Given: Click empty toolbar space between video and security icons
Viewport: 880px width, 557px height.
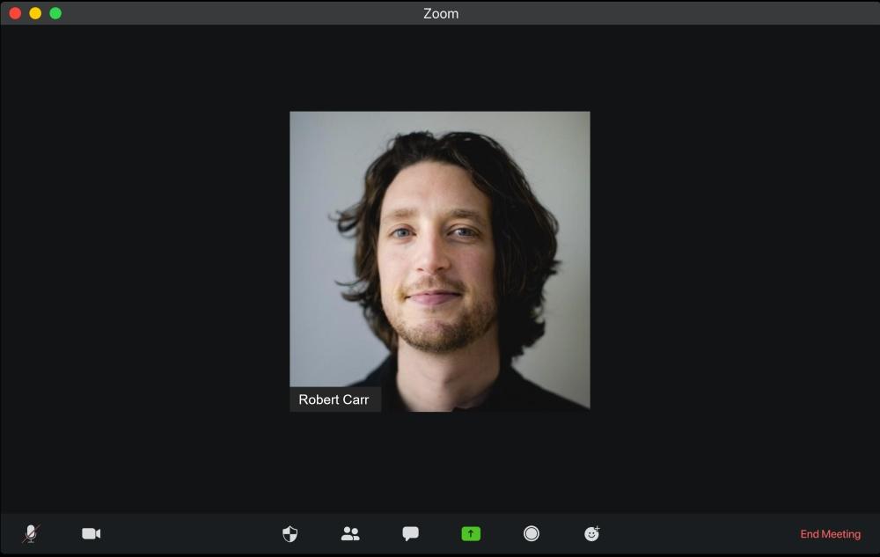Looking at the screenshot, I should (189, 533).
